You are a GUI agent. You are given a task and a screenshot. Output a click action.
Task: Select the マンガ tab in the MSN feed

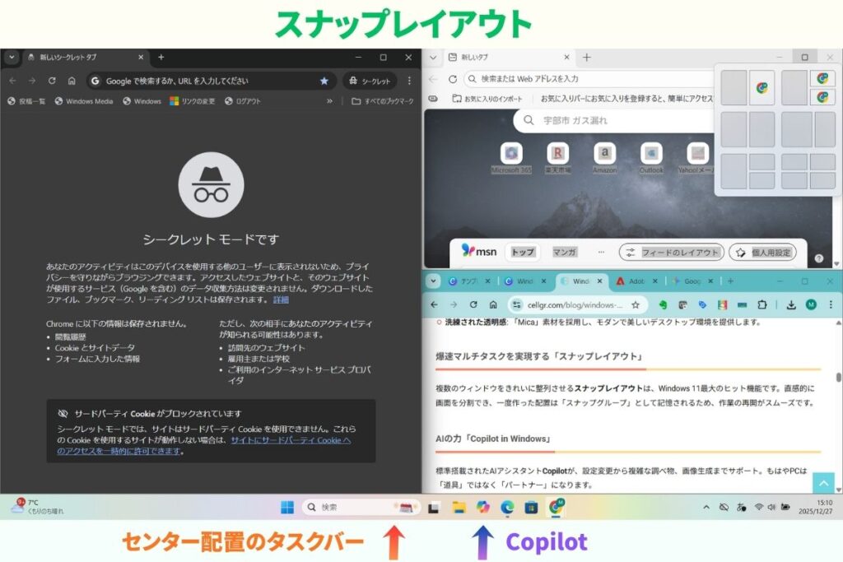pos(564,253)
